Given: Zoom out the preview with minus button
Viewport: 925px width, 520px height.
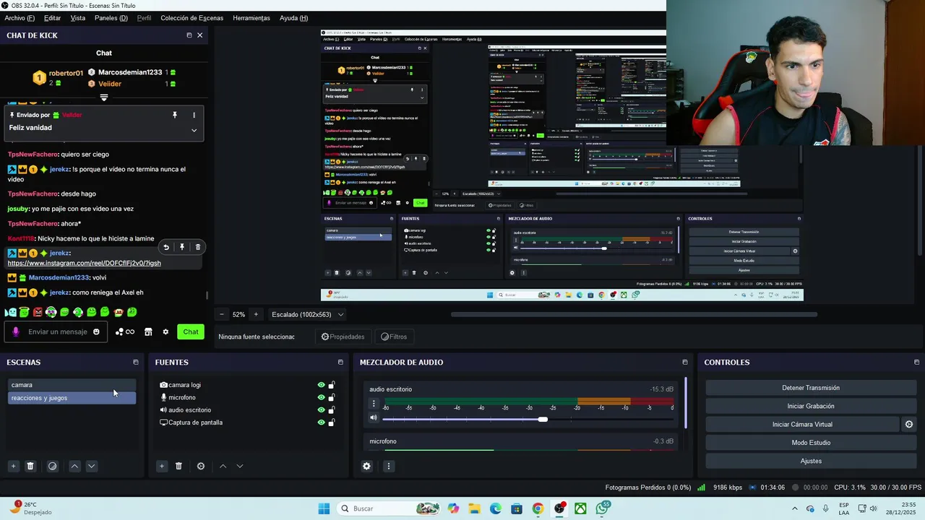Looking at the screenshot, I should (222, 314).
